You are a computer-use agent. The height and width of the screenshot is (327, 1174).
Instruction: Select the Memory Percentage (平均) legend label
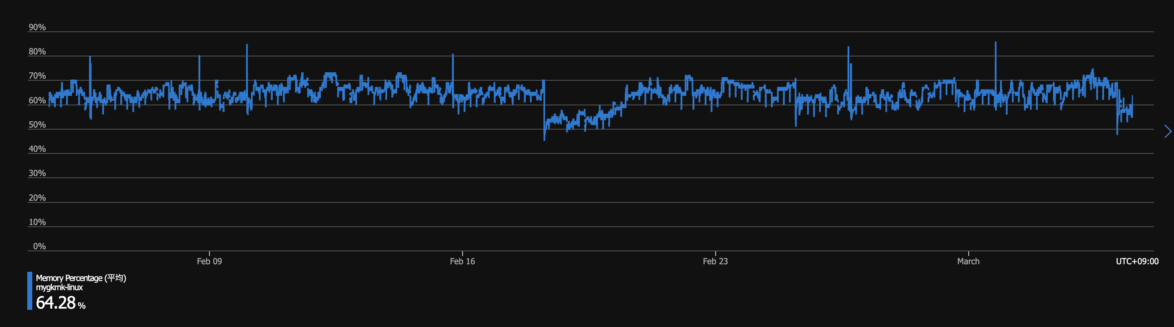coord(81,278)
